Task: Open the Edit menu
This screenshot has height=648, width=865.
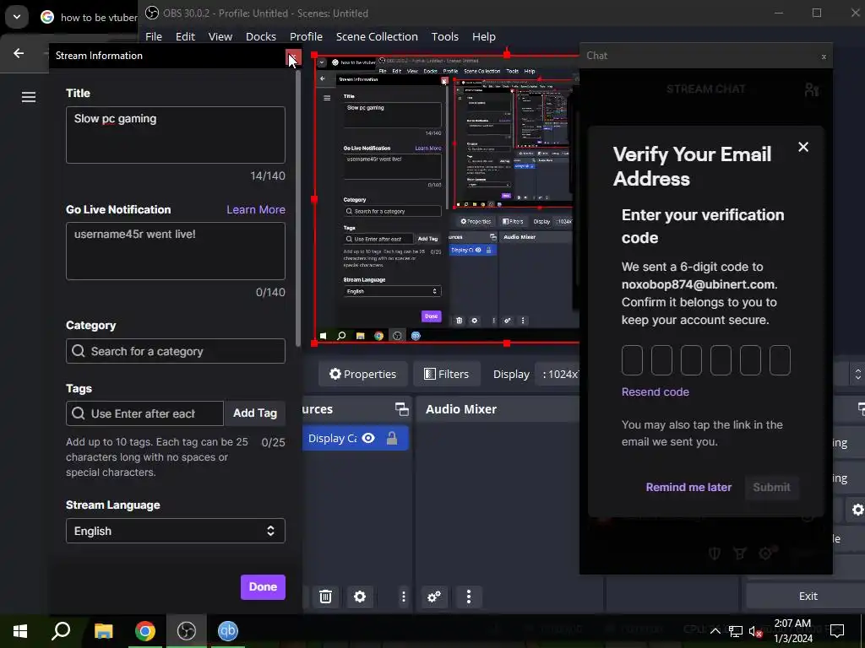Action: click(x=185, y=36)
